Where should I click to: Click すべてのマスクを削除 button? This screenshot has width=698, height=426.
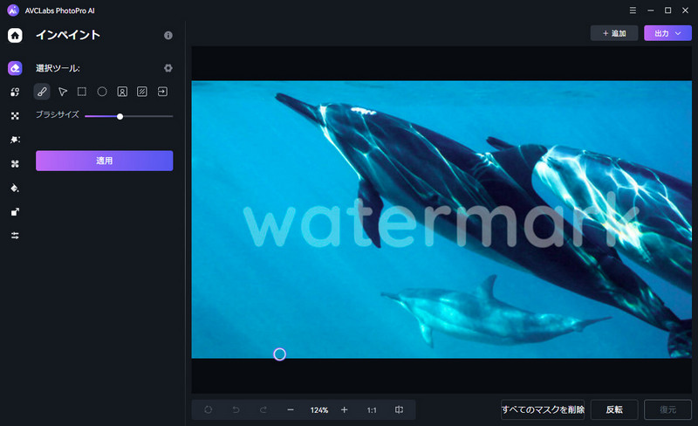point(542,409)
